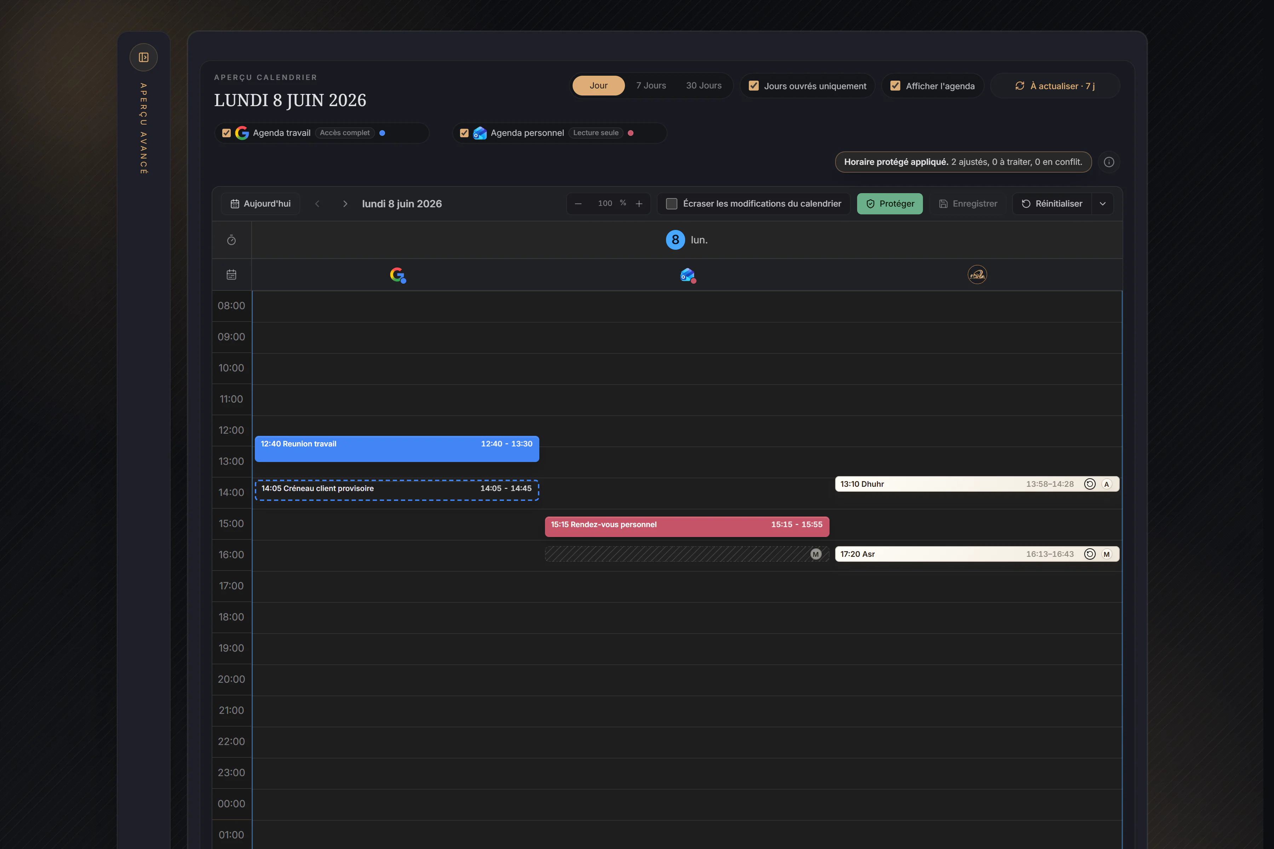Uncheck the Agenda personnel checkbox
Image resolution: width=1274 pixels, height=849 pixels.
[x=464, y=133]
